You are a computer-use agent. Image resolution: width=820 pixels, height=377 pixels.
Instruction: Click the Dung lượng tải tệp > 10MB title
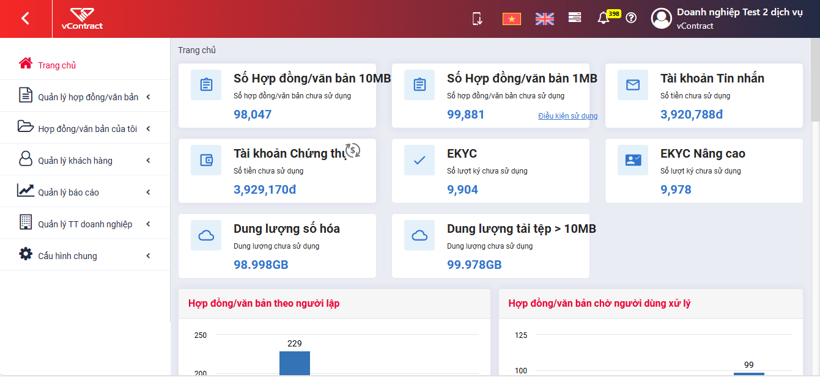522,229
